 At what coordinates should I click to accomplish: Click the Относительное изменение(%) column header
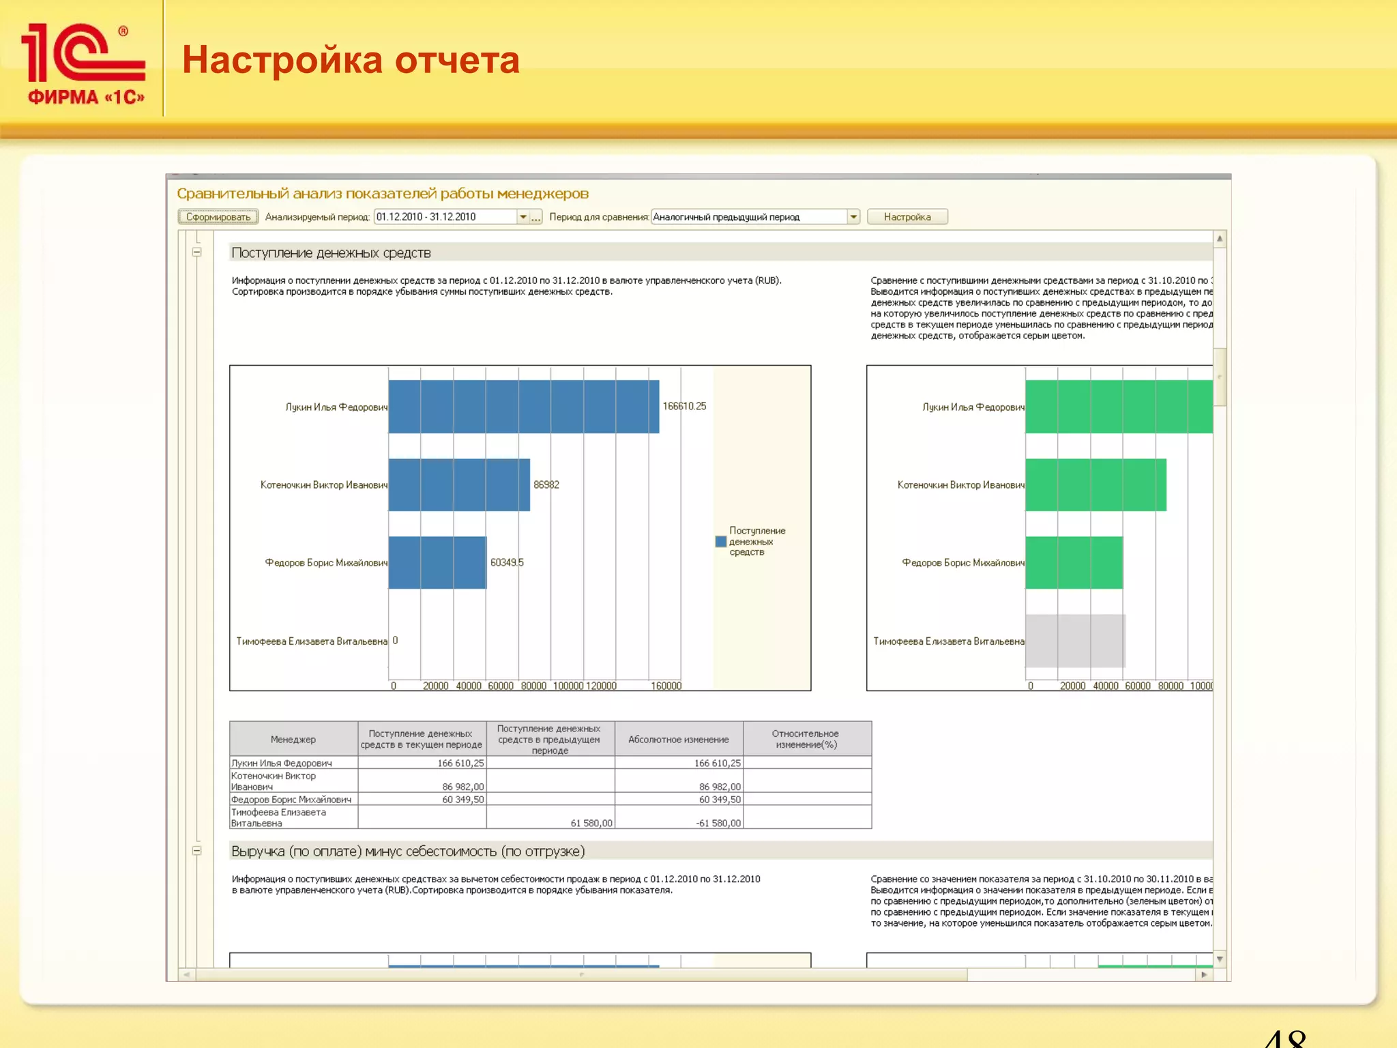(807, 739)
